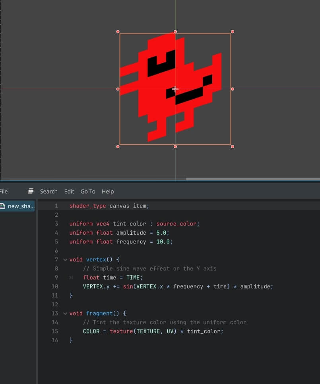Click the center pivot crosshair on the sprite
320x384 pixels.
(x=175, y=89)
